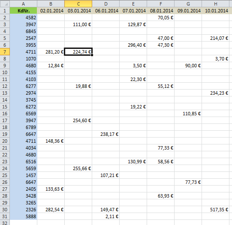Viewport: 232px width, 225px height.
Task: Click cell showing 296,40 €
Action: [x=133, y=45]
